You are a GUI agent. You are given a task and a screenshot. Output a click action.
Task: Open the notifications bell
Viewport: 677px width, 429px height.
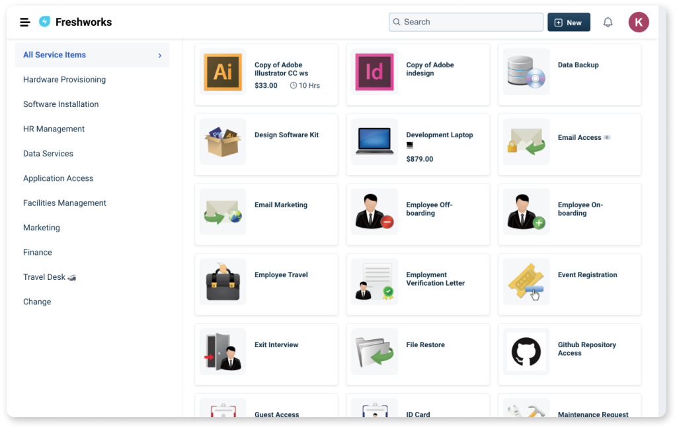(x=608, y=22)
